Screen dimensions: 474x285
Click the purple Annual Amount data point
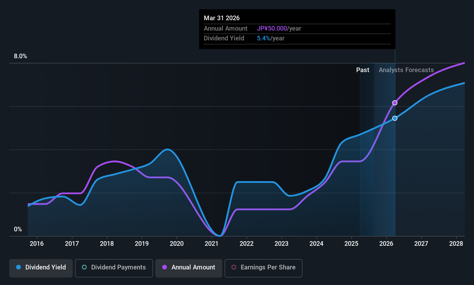pyautogui.click(x=395, y=103)
